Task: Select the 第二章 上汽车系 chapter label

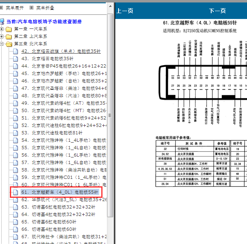Action: click(30, 36)
